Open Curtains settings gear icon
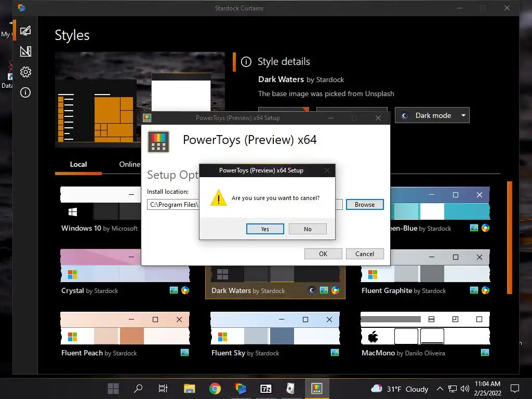The height and width of the screenshot is (399, 532). click(25, 72)
